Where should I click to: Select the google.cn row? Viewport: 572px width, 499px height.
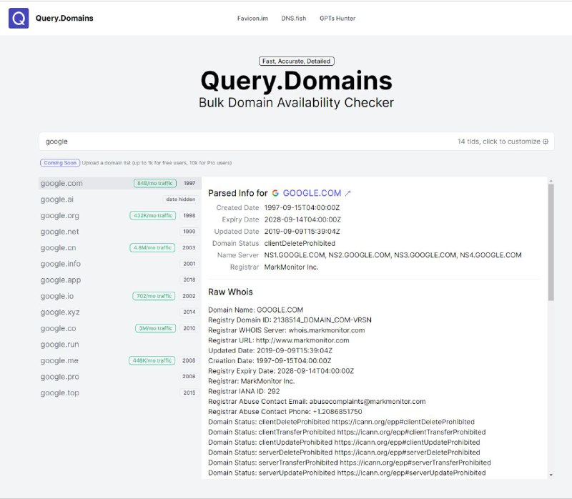pos(120,247)
